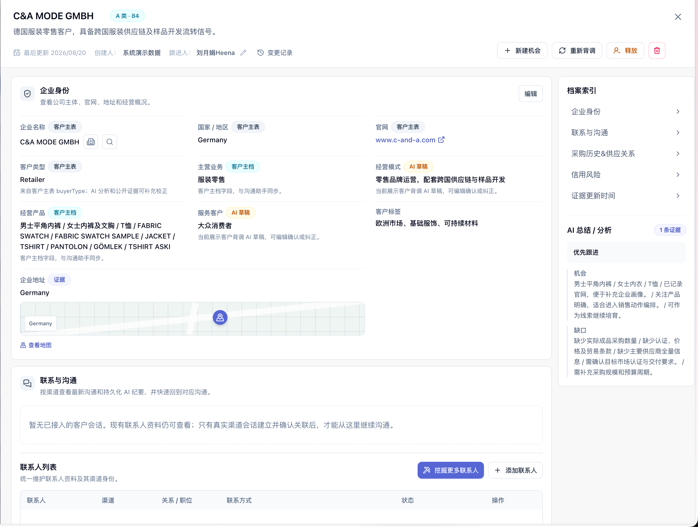The width and height of the screenshot is (698, 527).
Task: Open the www.c-and-a.com website link
Action: coord(409,140)
